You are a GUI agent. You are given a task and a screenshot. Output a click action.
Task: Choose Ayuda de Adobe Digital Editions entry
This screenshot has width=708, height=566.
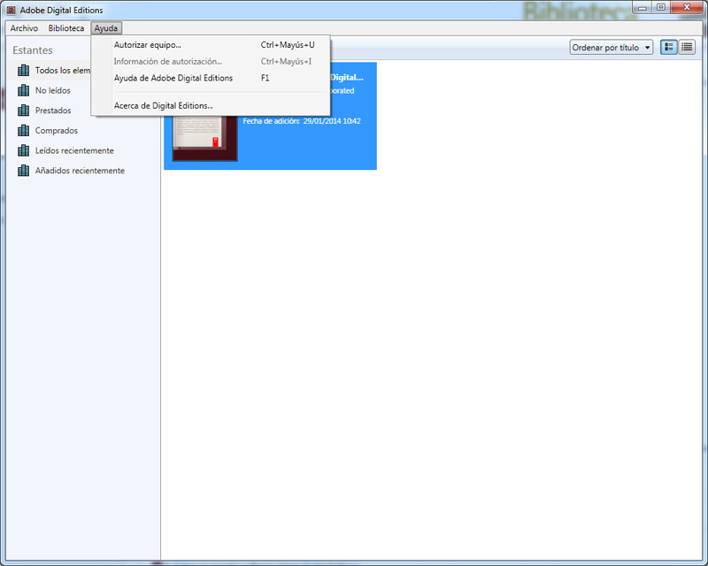coord(211,78)
